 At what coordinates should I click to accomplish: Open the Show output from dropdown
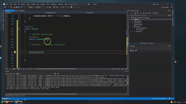coord(31,74)
